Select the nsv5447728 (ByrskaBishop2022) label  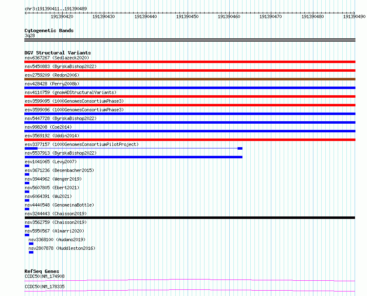(x=61, y=118)
